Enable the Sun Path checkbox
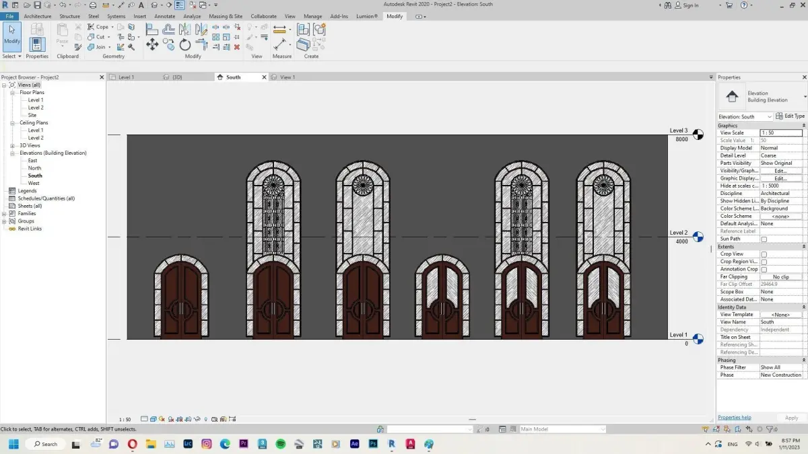808x454 pixels. pyautogui.click(x=764, y=239)
